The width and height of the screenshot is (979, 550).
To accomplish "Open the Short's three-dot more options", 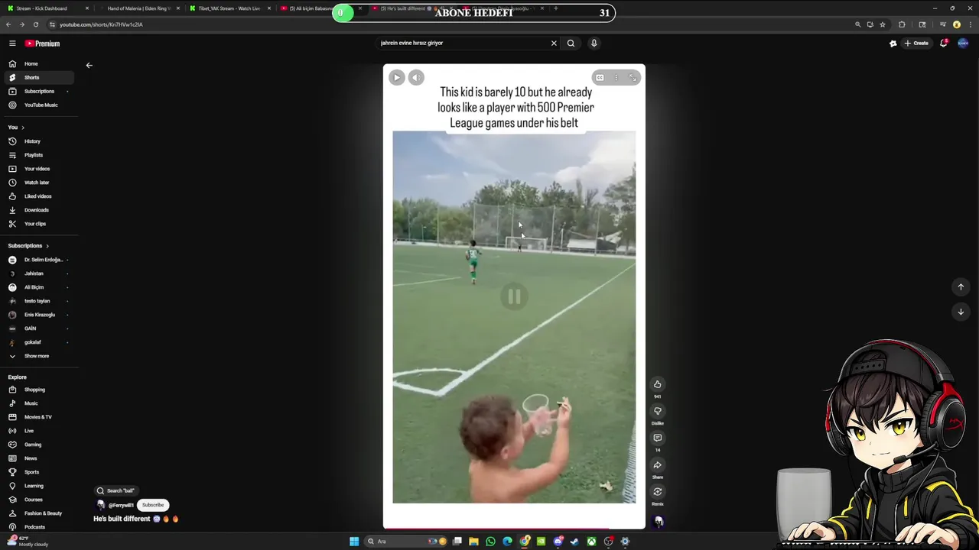I will pyautogui.click(x=616, y=77).
